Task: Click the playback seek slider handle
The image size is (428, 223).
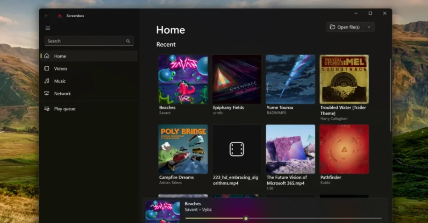Action: (x=246, y=218)
